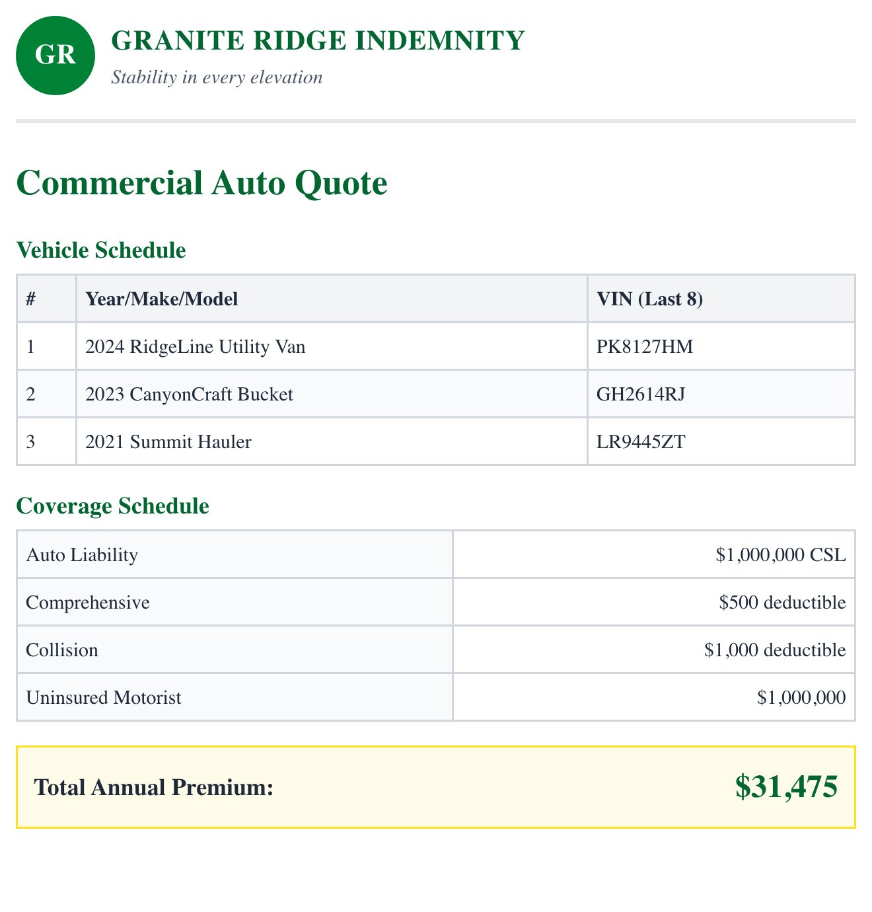Click the green GR logo circle
The height and width of the screenshot is (912, 872).
pyautogui.click(x=55, y=56)
